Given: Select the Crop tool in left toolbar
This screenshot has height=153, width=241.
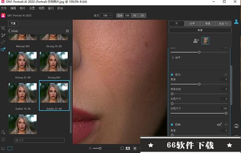Looking at the screenshot, I should tap(3, 28).
